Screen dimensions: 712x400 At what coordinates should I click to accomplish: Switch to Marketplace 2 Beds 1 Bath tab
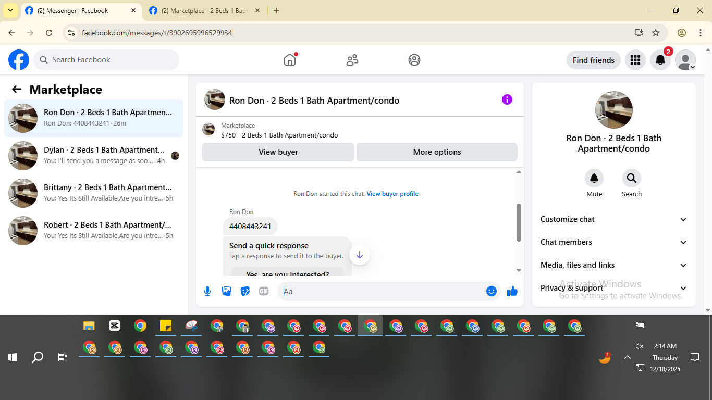click(x=204, y=10)
